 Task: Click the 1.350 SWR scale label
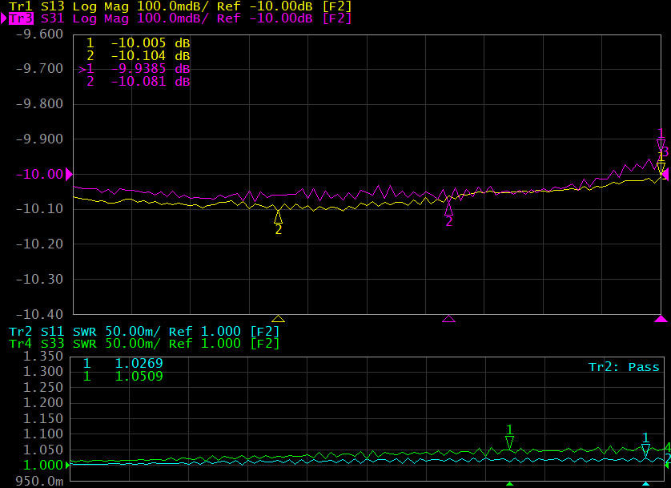(42, 356)
